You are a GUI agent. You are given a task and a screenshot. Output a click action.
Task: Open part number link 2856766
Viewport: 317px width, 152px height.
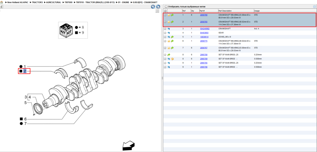click(204, 15)
